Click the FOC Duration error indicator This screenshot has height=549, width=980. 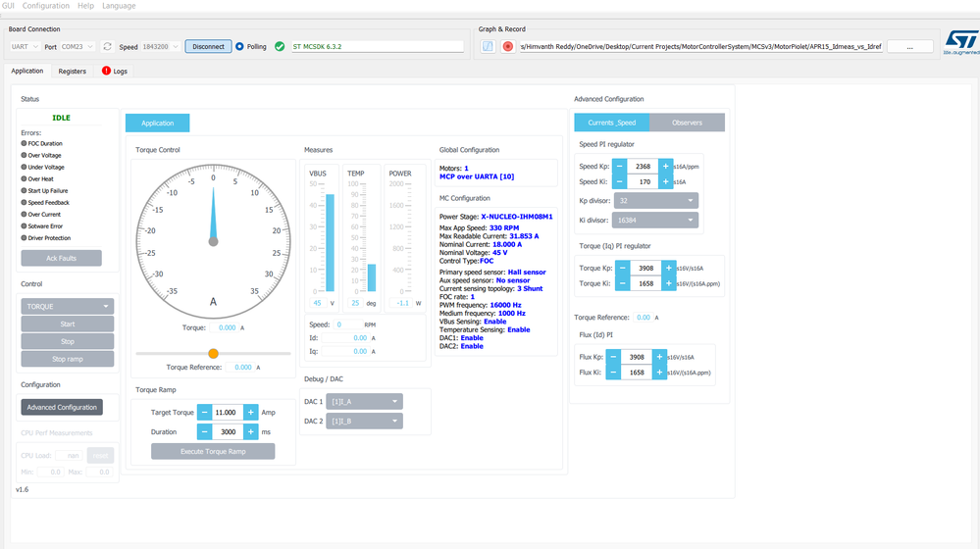24,143
